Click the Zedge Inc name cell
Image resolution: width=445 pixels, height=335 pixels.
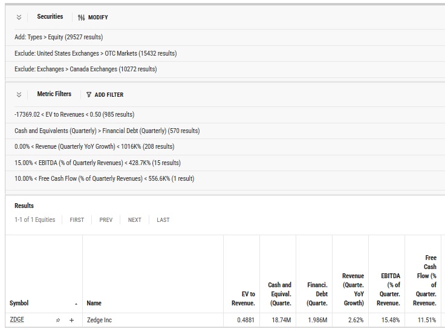(x=99, y=320)
